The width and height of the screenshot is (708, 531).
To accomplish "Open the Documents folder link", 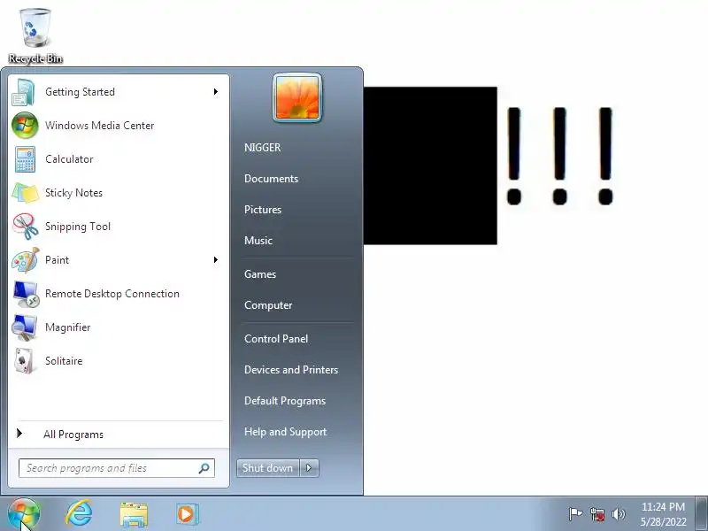I will (272, 179).
